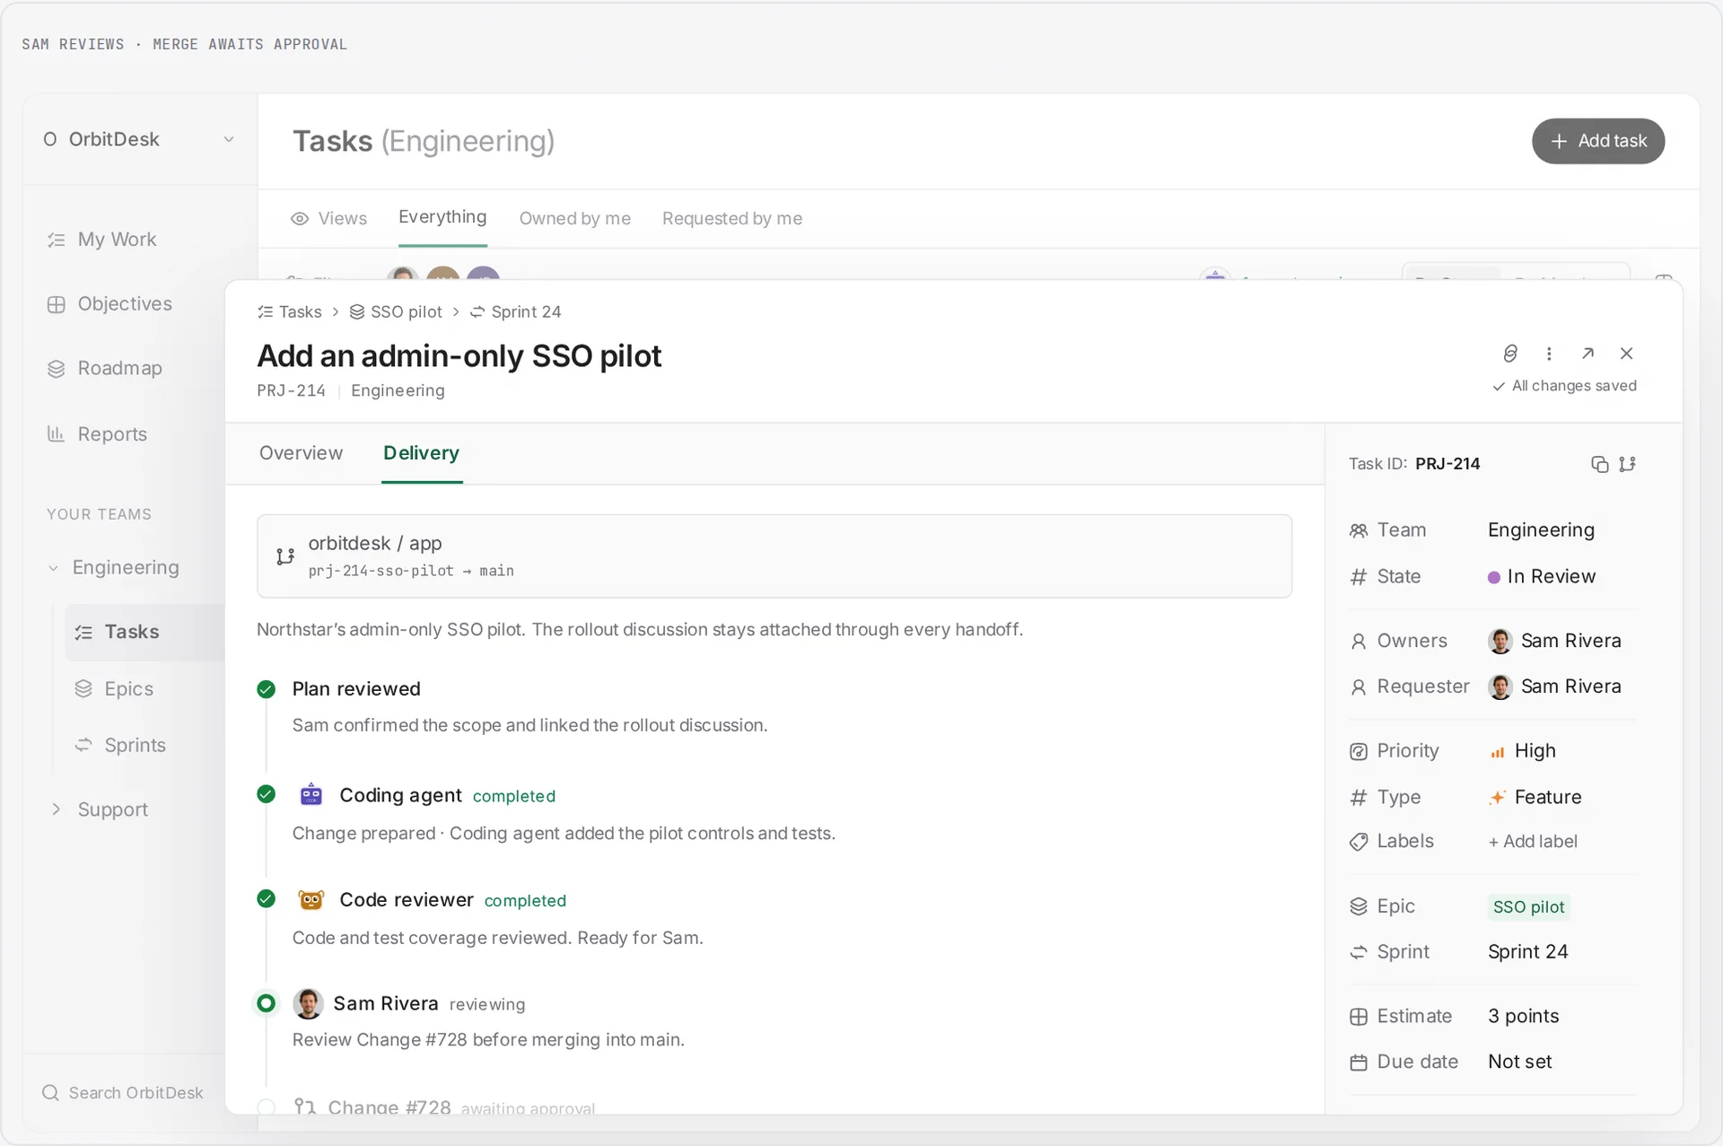Select the Delivery tab
Viewport: 1723px width, 1146px height.
422,453
